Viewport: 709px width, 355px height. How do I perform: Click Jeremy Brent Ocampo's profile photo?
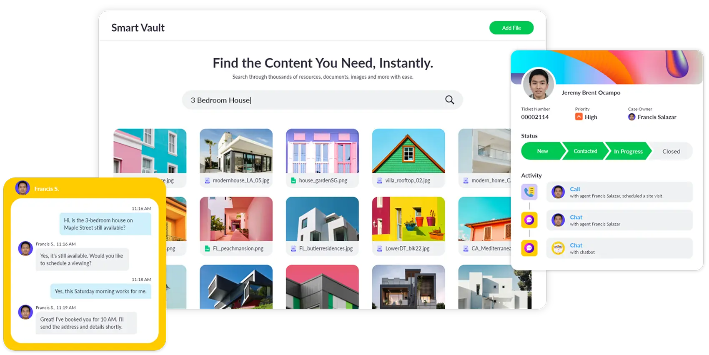[x=539, y=84]
